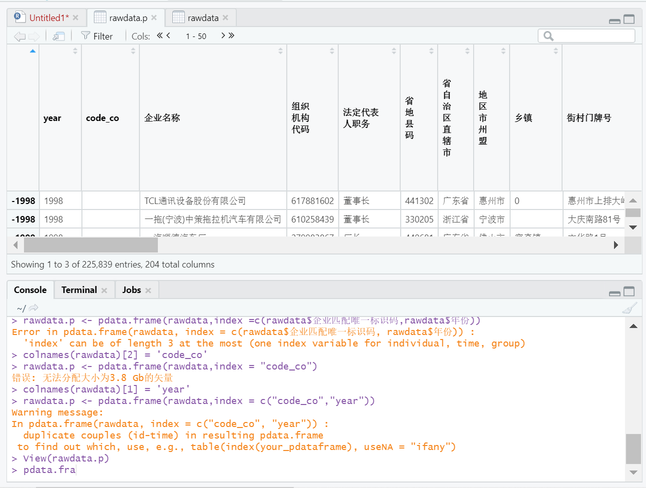Select the 组织机构代码 column header label

tap(301, 118)
